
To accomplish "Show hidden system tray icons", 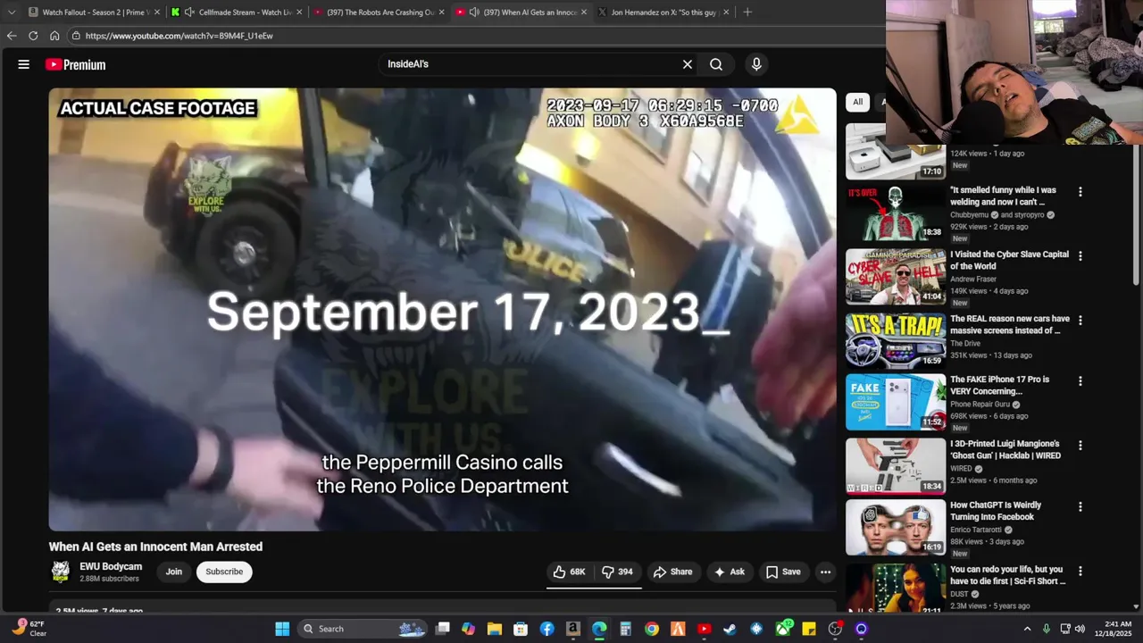I will pyautogui.click(x=1027, y=629).
